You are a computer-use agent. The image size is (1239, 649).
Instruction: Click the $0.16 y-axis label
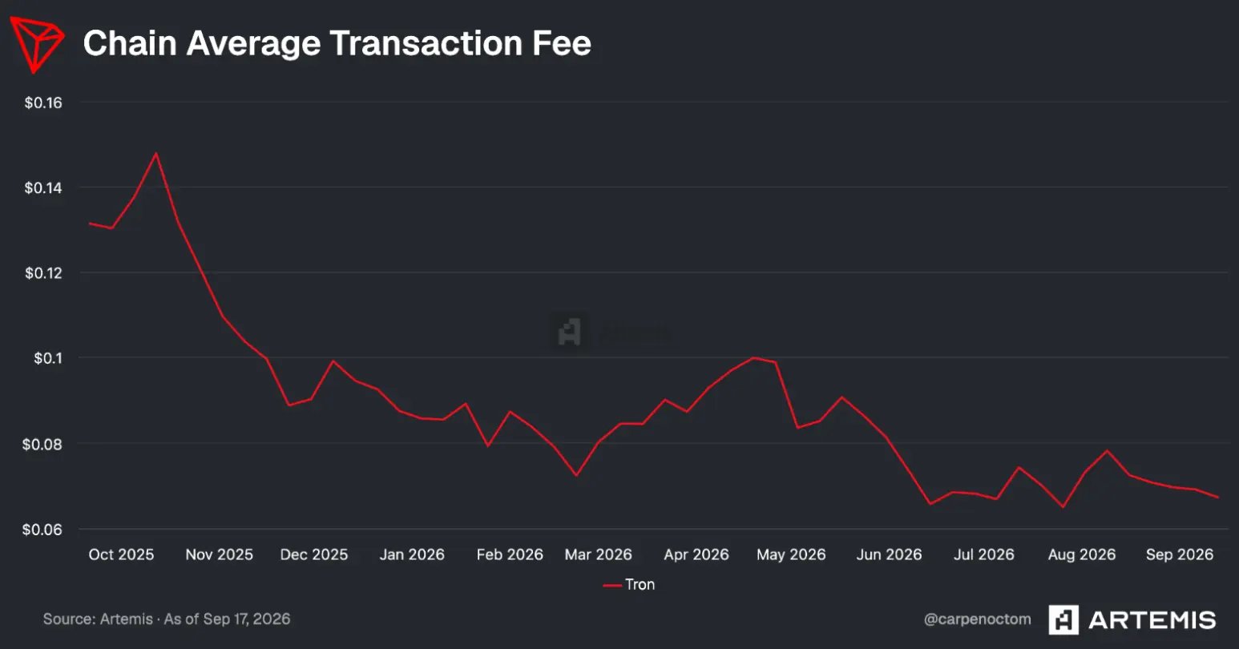pos(43,103)
